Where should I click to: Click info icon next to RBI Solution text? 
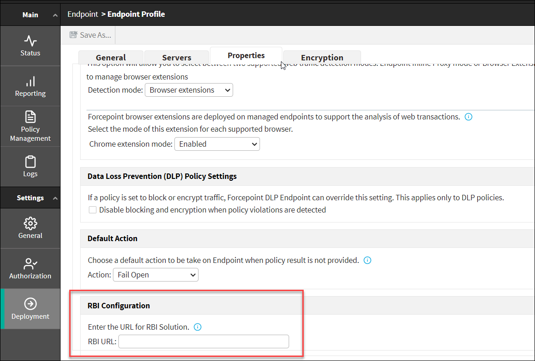[x=198, y=327]
